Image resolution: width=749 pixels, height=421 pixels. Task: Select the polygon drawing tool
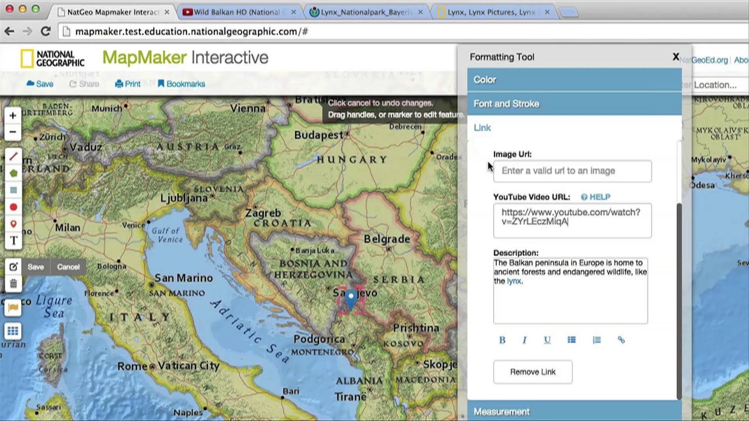point(13,173)
